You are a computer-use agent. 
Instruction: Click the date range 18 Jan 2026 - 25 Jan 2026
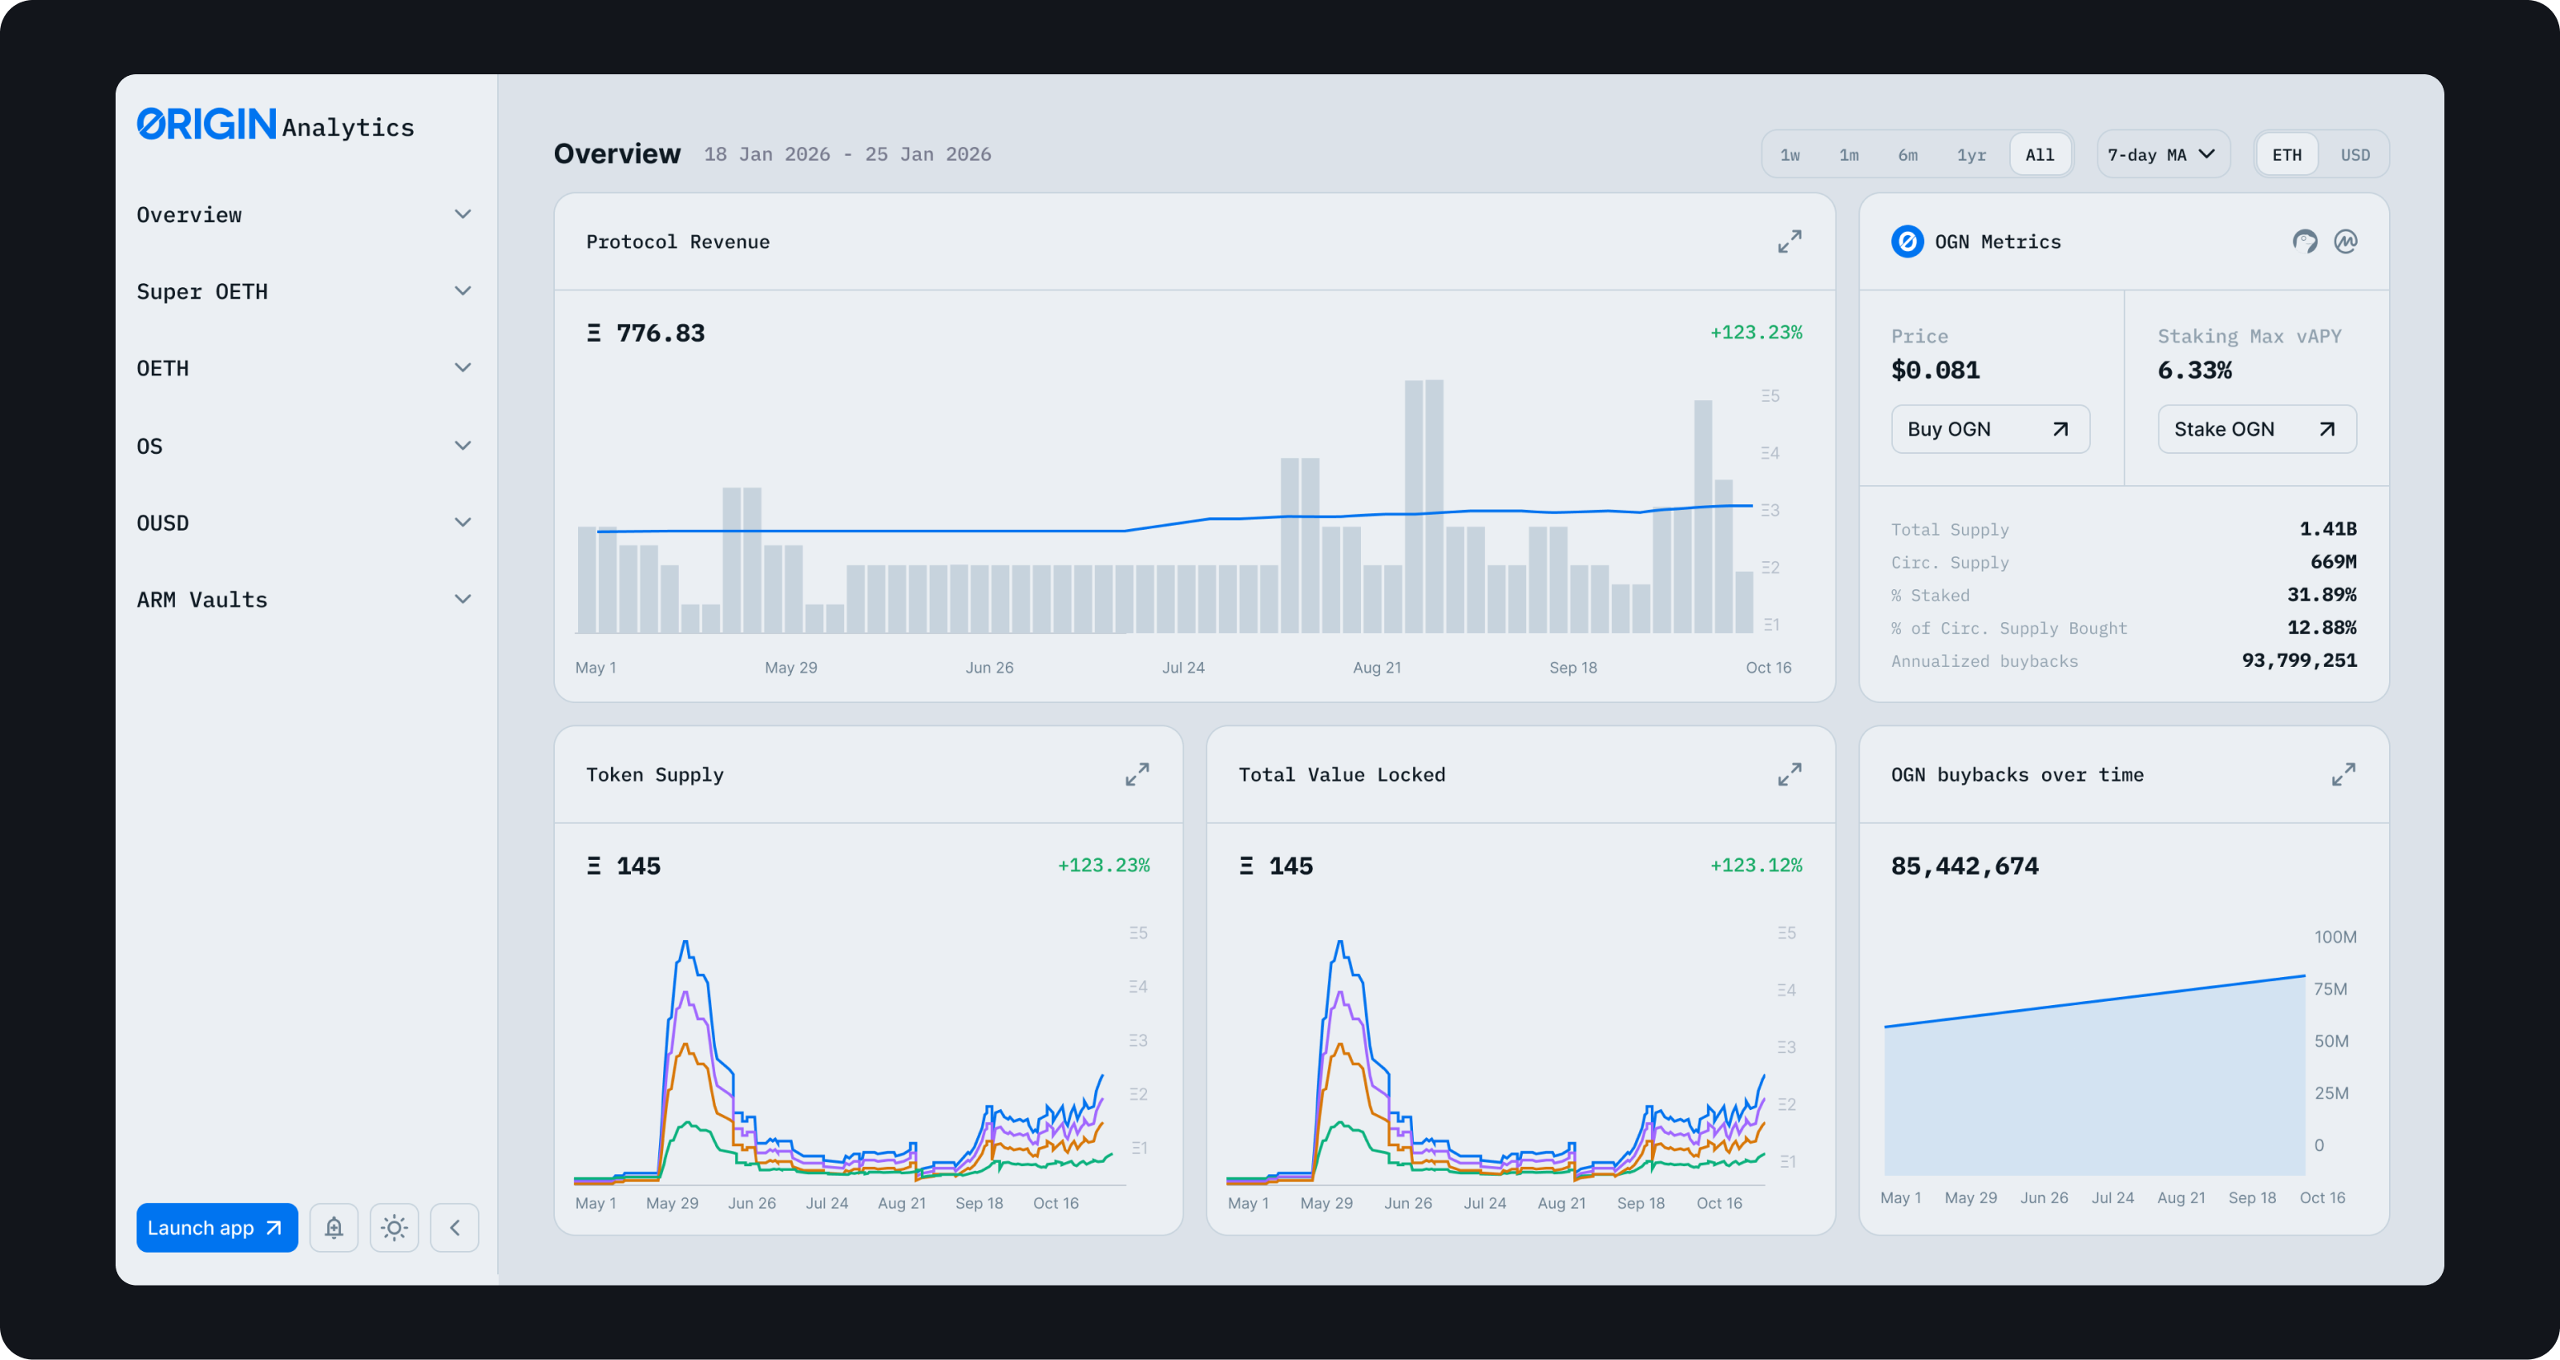[846, 154]
